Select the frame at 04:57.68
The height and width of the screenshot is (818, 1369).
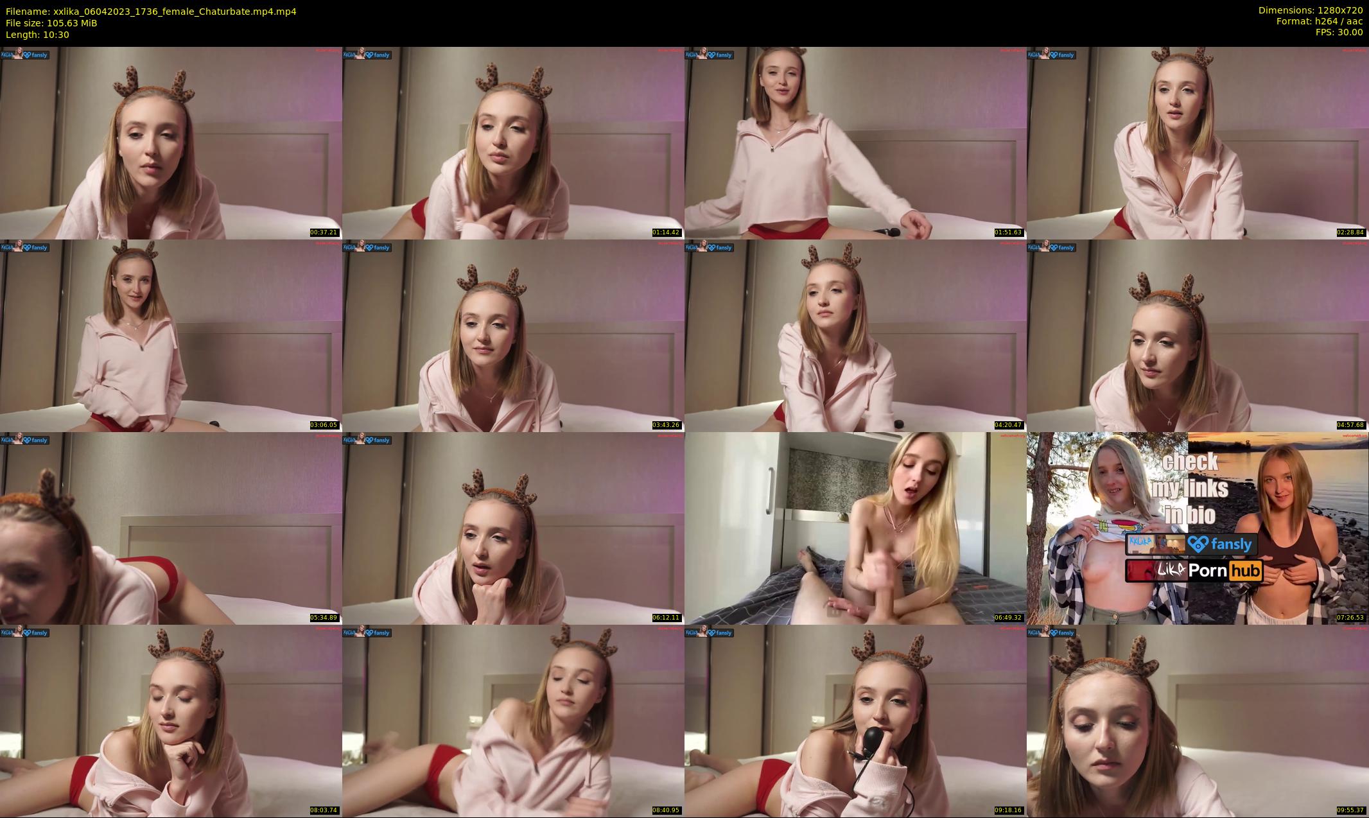(x=1198, y=335)
